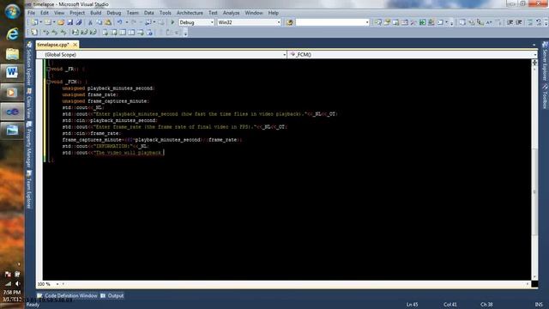Open the Toolbox tab on the right edge
The width and height of the screenshot is (549, 309).
pos(545,96)
